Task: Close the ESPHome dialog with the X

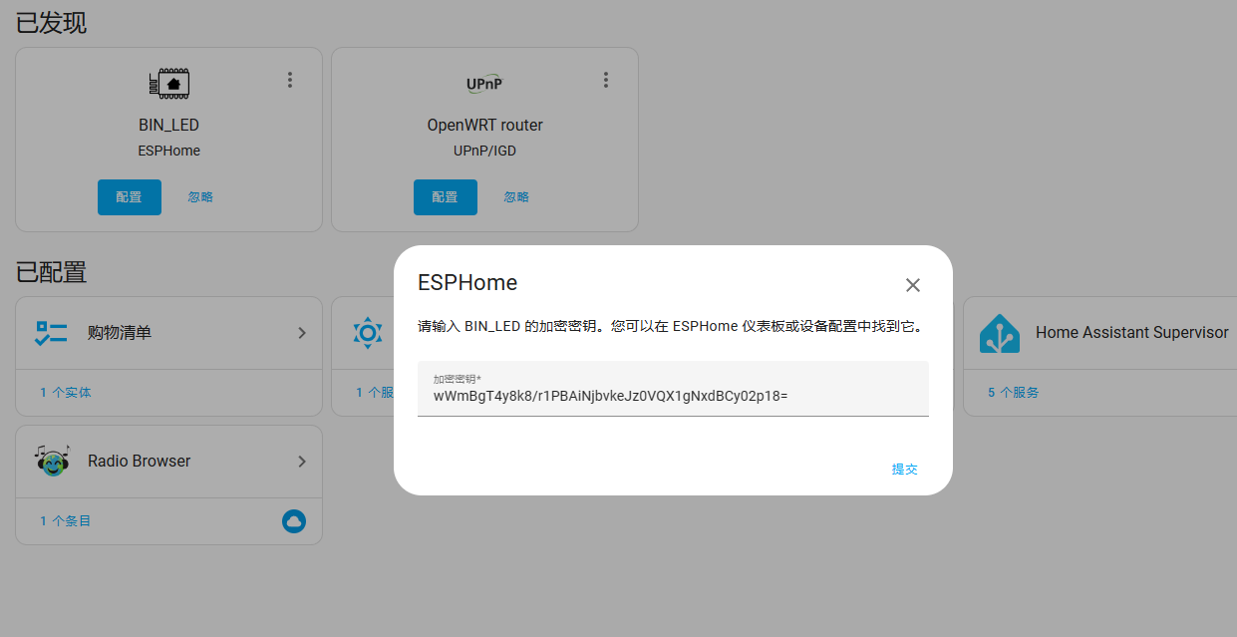Action: coord(912,285)
